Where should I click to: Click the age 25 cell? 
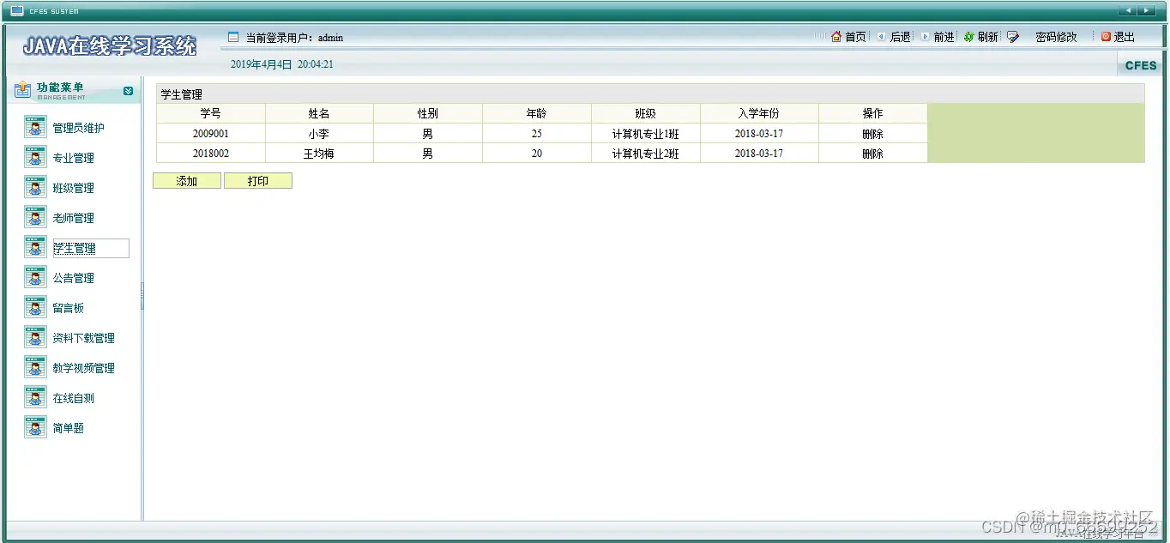[537, 134]
